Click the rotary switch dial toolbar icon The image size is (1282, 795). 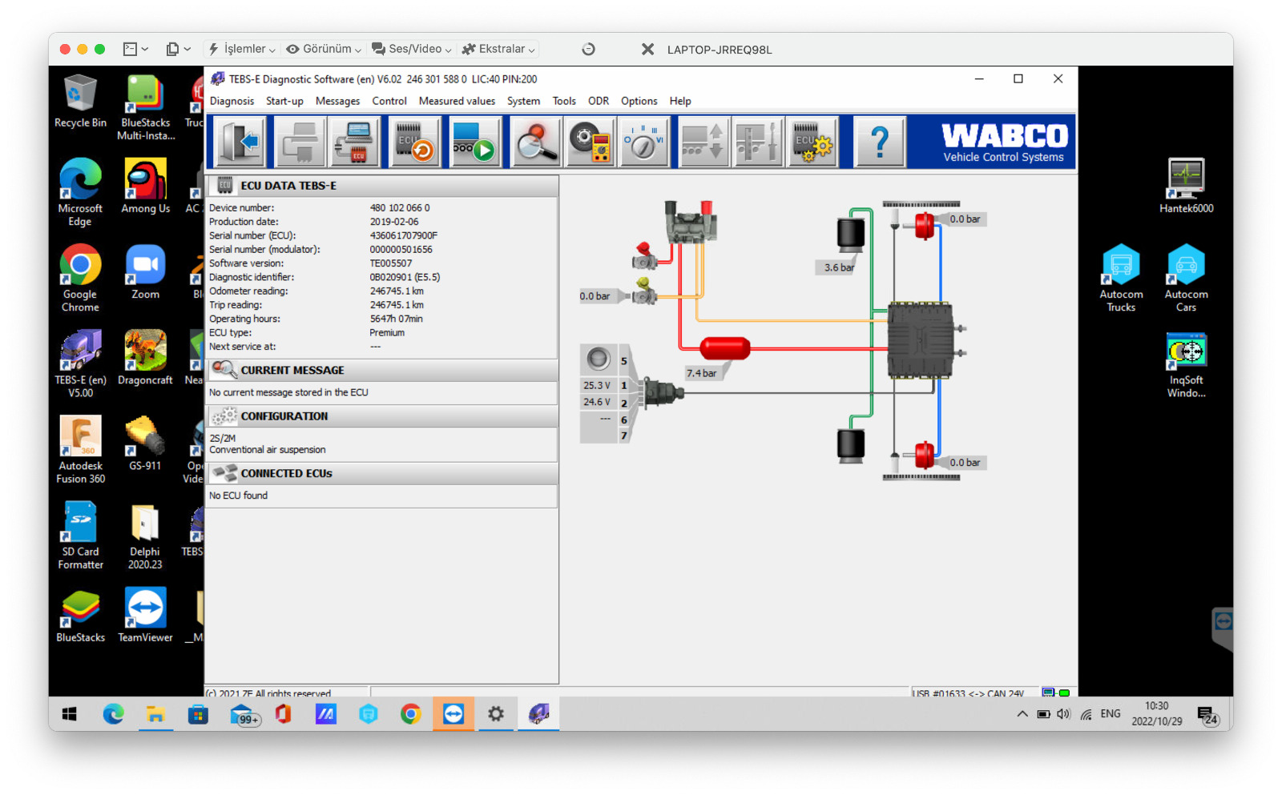643,143
